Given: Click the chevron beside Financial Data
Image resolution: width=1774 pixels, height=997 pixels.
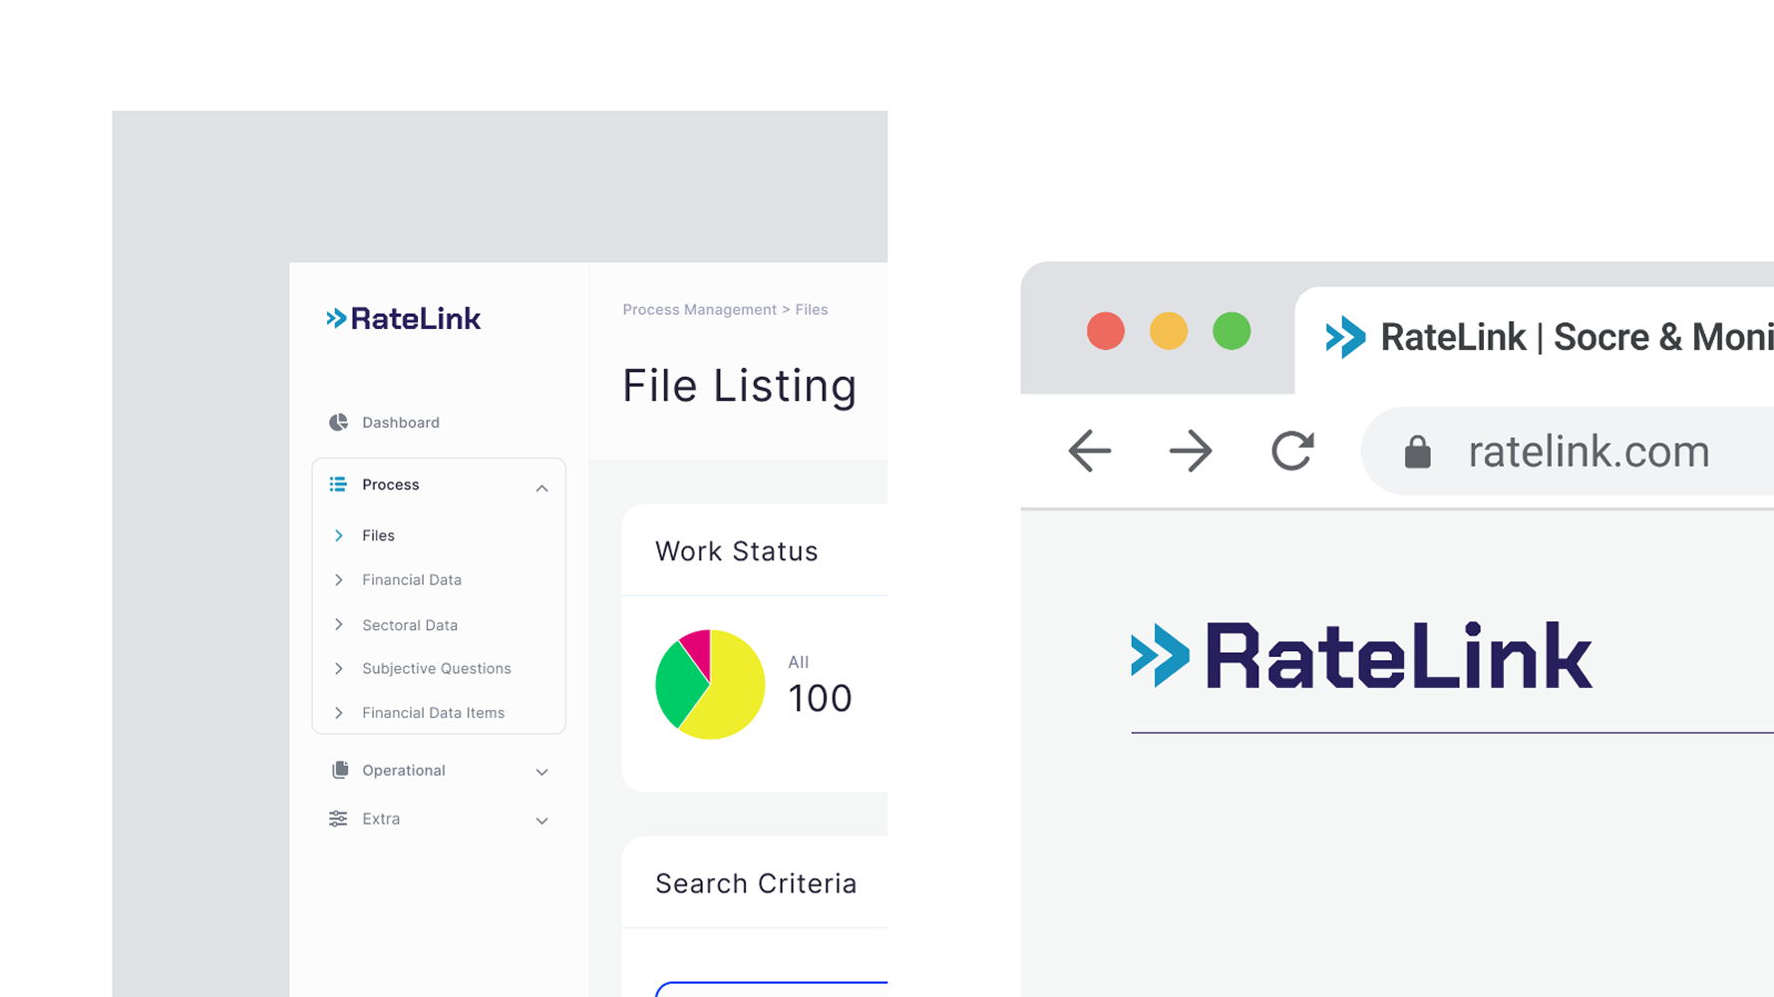Looking at the screenshot, I should (339, 579).
